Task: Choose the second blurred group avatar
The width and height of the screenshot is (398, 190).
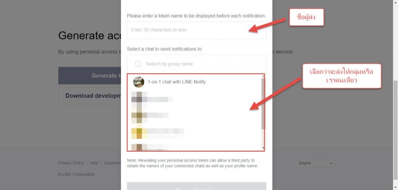Action: click(139, 115)
